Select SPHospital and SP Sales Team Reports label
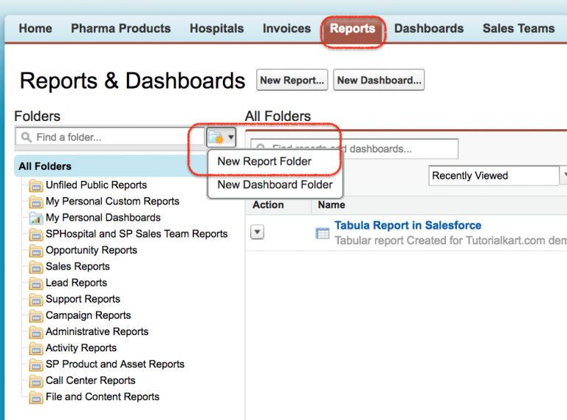The image size is (567, 420). [x=137, y=234]
